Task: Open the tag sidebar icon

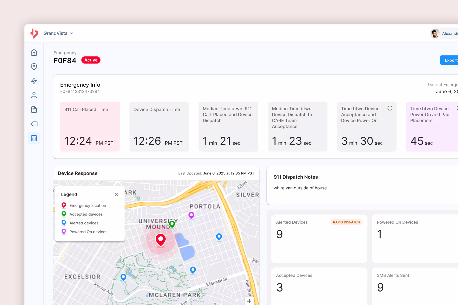Action: tap(34, 124)
